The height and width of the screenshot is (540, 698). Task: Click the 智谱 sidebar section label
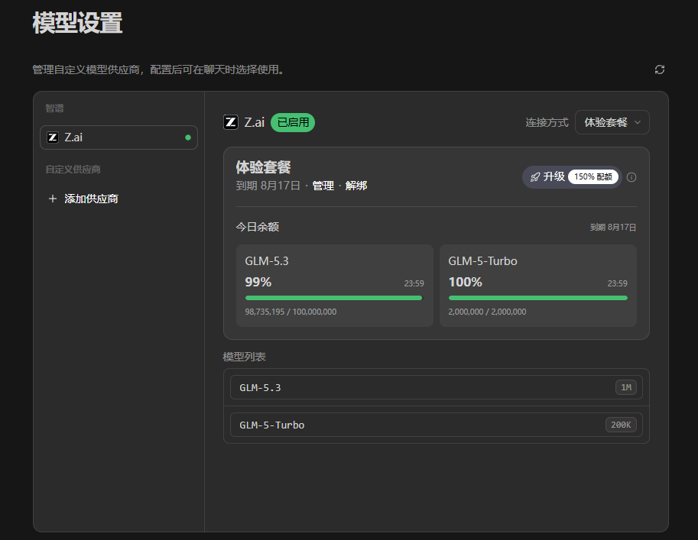click(x=55, y=108)
